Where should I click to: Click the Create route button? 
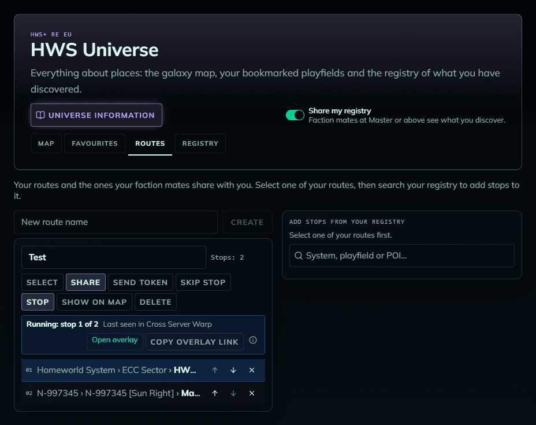coord(247,222)
